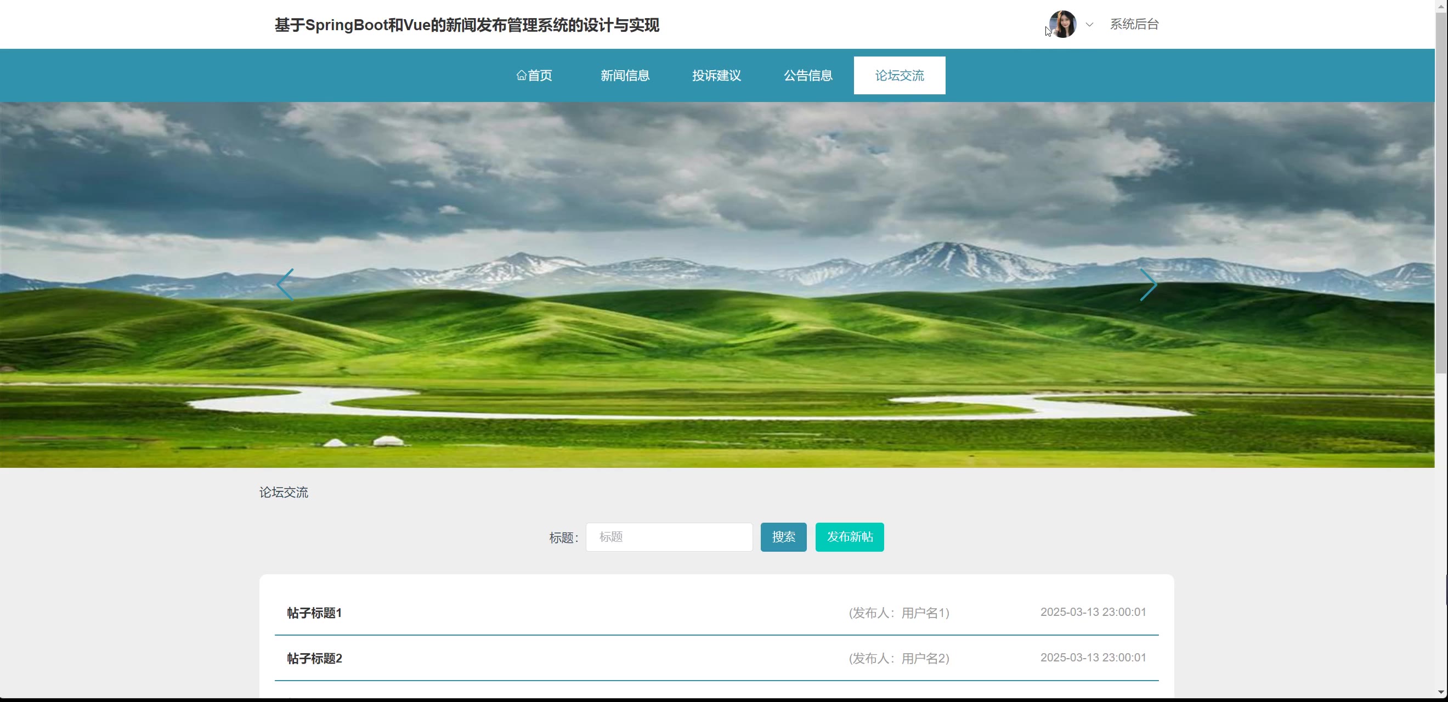Show previous banner with left arrow
Image resolution: width=1448 pixels, height=702 pixels.
point(286,285)
